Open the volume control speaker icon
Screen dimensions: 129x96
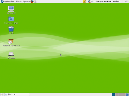click(x=92, y=1)
